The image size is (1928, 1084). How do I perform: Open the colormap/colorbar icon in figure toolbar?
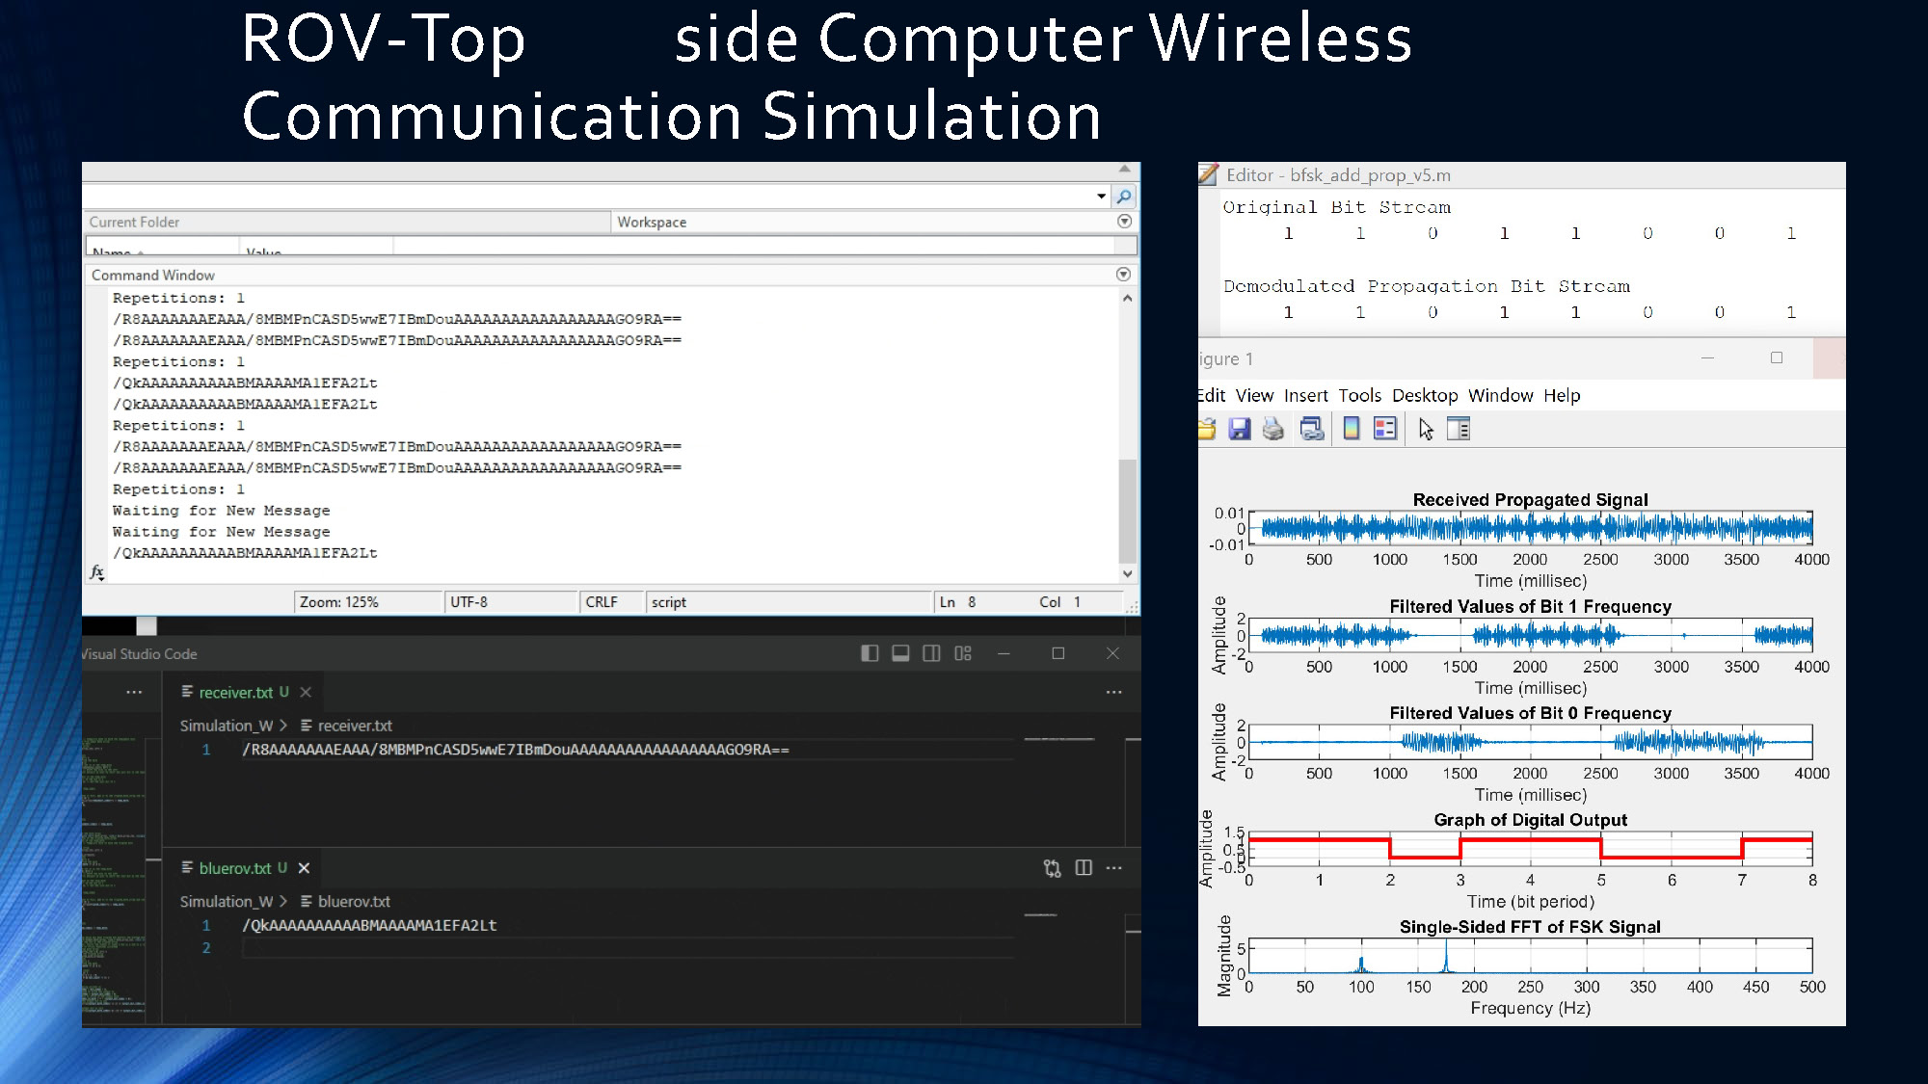[1350, 428]
